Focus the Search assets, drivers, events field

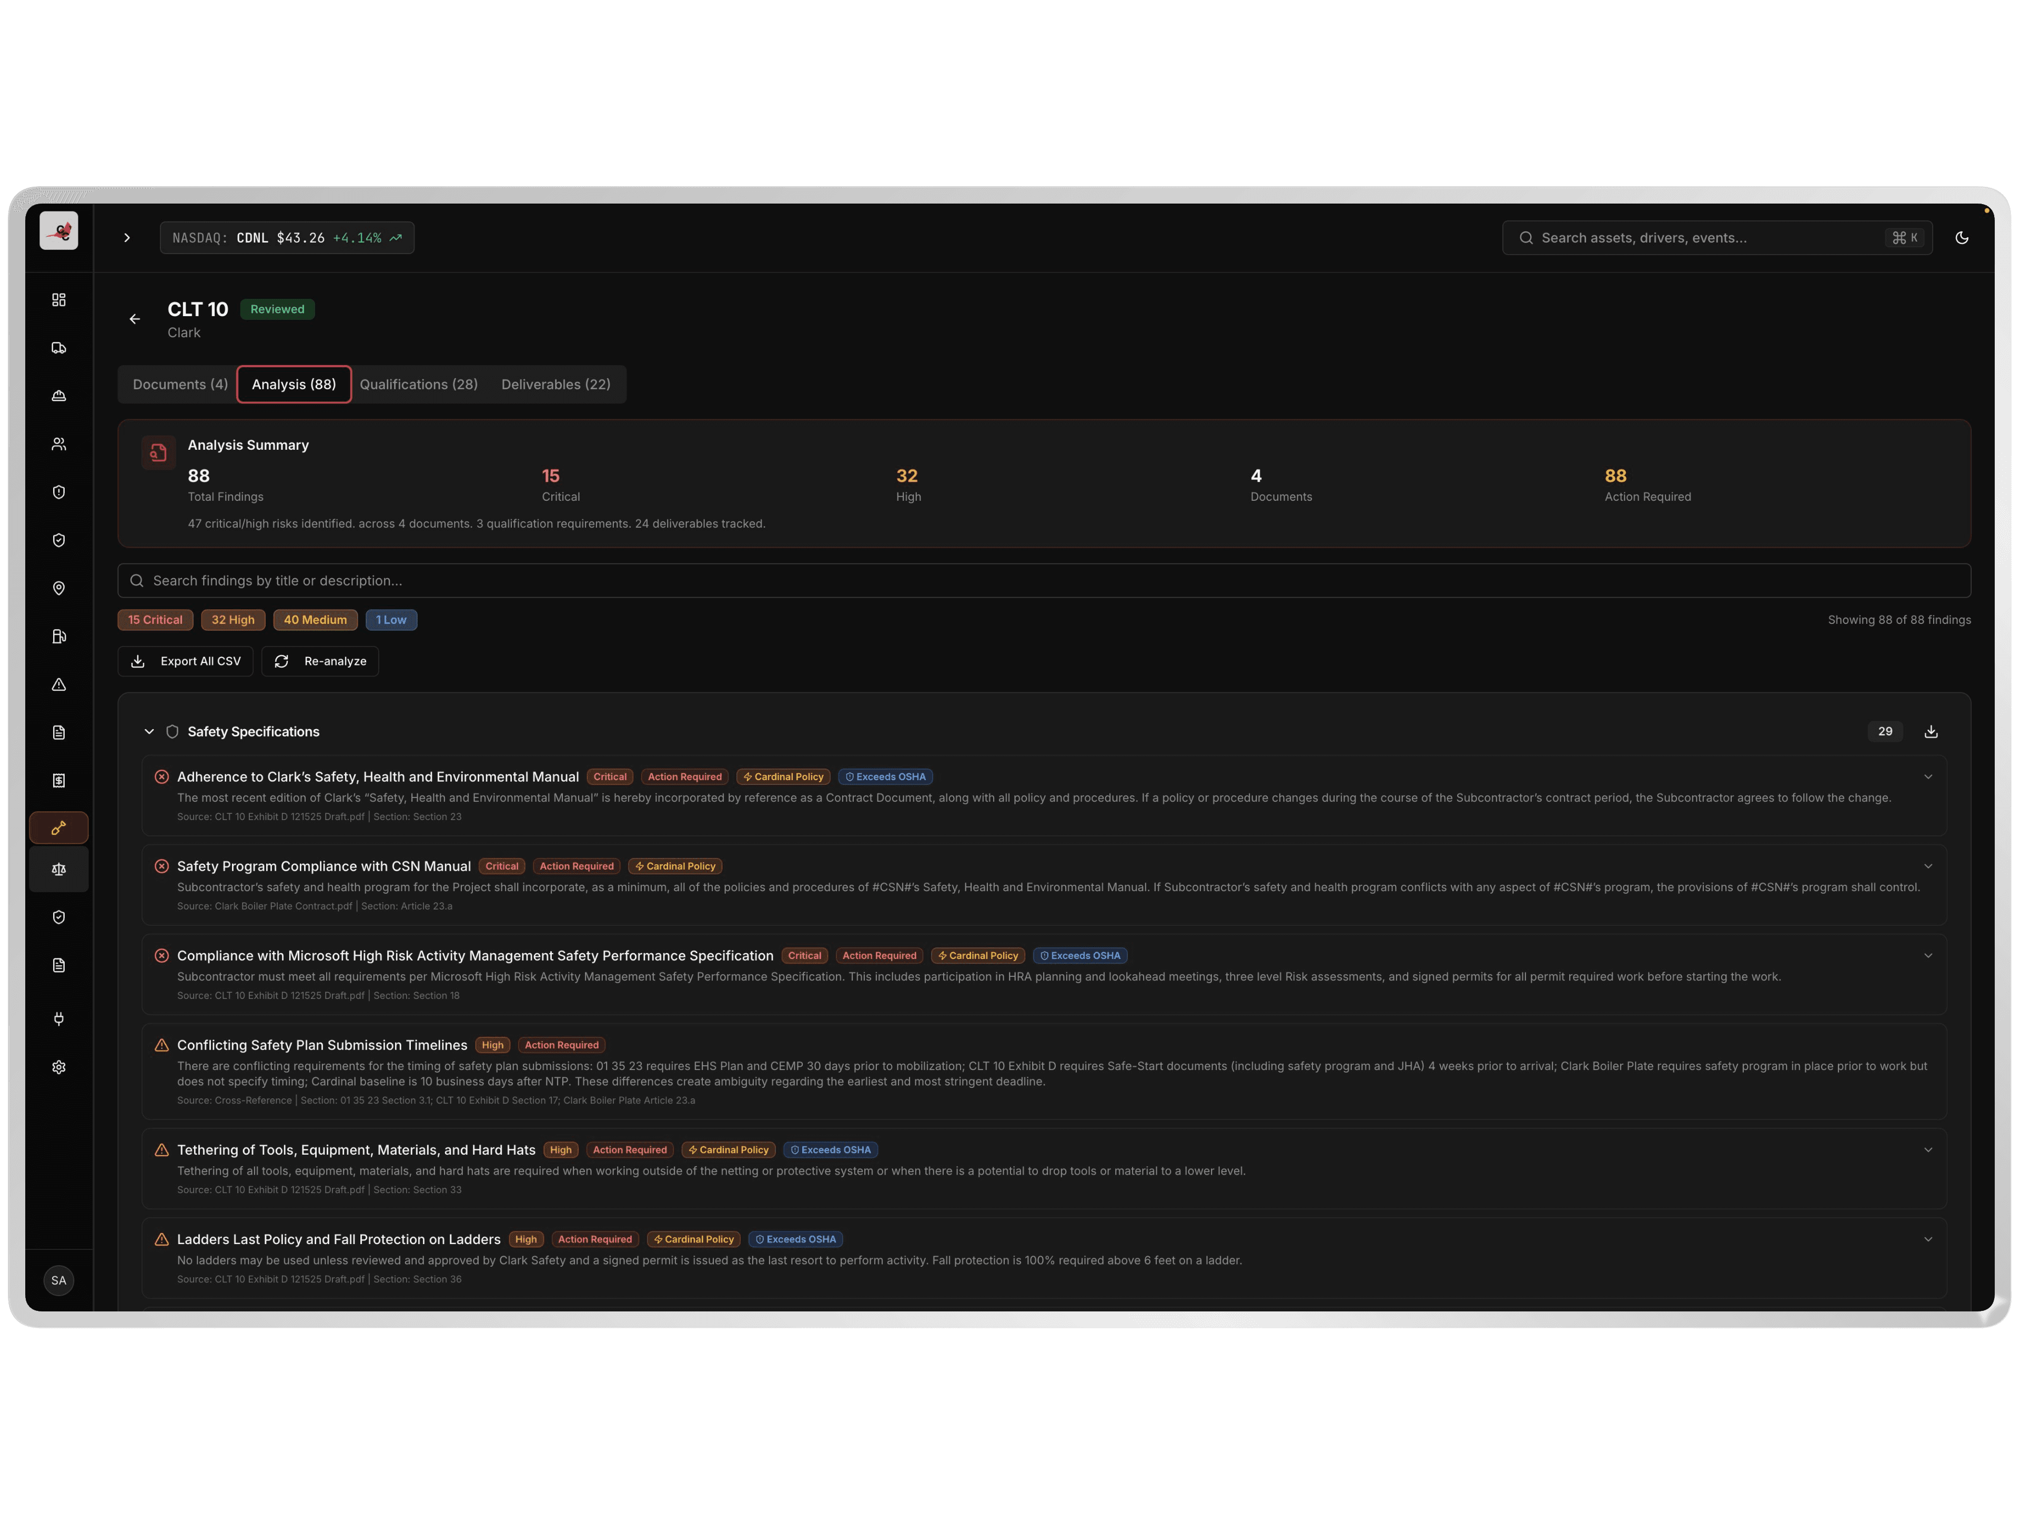(x=1716, y=237)
